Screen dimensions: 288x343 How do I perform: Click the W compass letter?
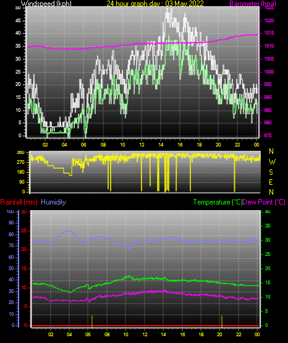click(x=272, y=162)
